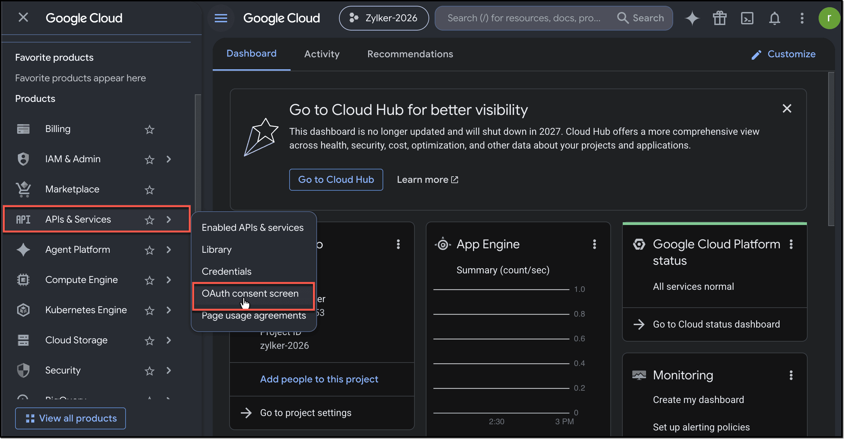
Task: Open Page usage agreements
Action: [254, 316]
